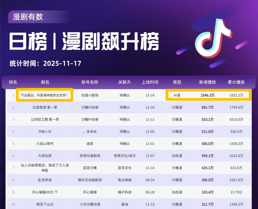The width and height of the screenshot is (258, 209).
Task: Click the 13.75亿 cumulative plays value
Action: point(236,192)
